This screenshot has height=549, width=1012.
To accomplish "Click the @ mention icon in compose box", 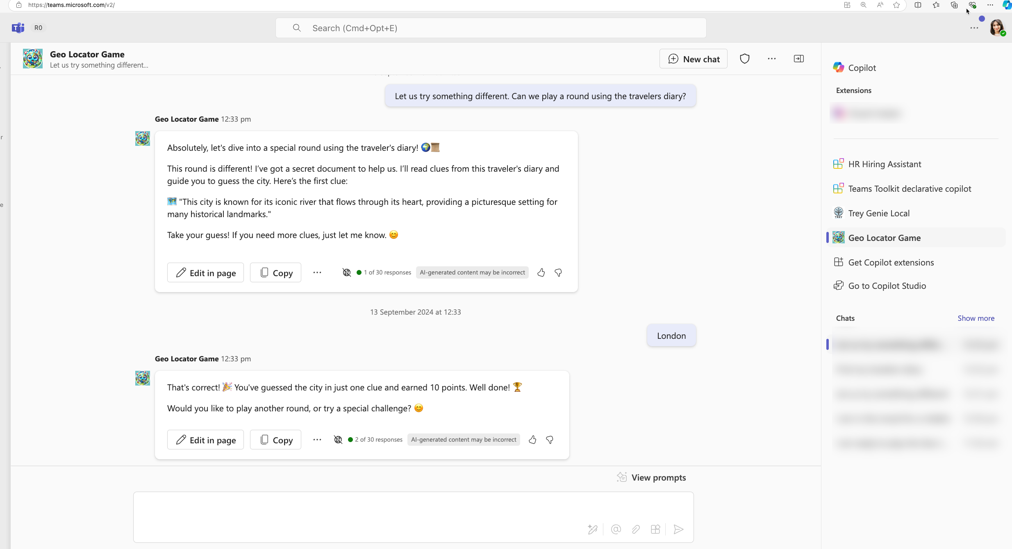I will 616,529.
